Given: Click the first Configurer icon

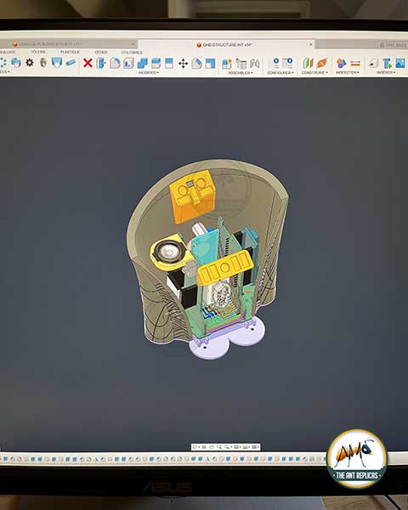Looking at the screenshot, I should pos(275,62).
